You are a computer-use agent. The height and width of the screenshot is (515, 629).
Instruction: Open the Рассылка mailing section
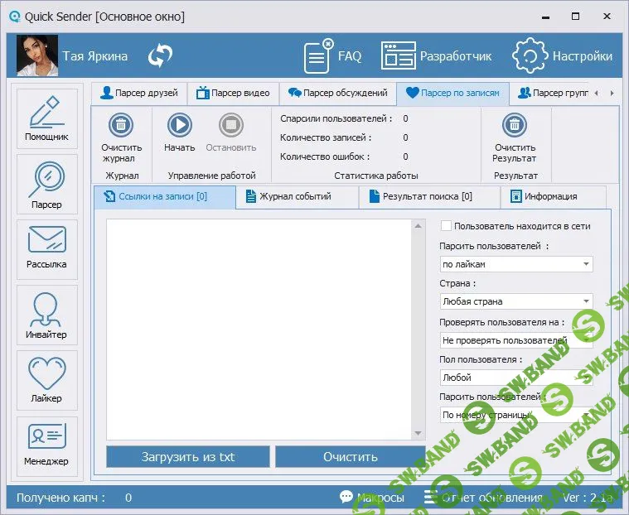coord(47,249)
